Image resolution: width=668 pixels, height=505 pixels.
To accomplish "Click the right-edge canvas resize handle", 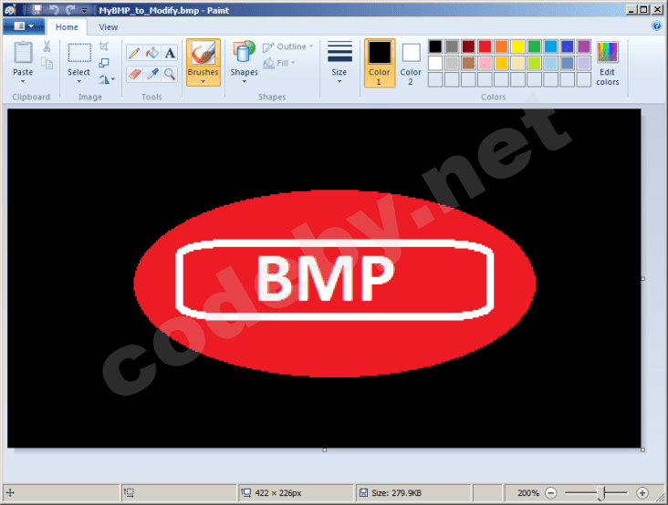I will coord(642,279).
